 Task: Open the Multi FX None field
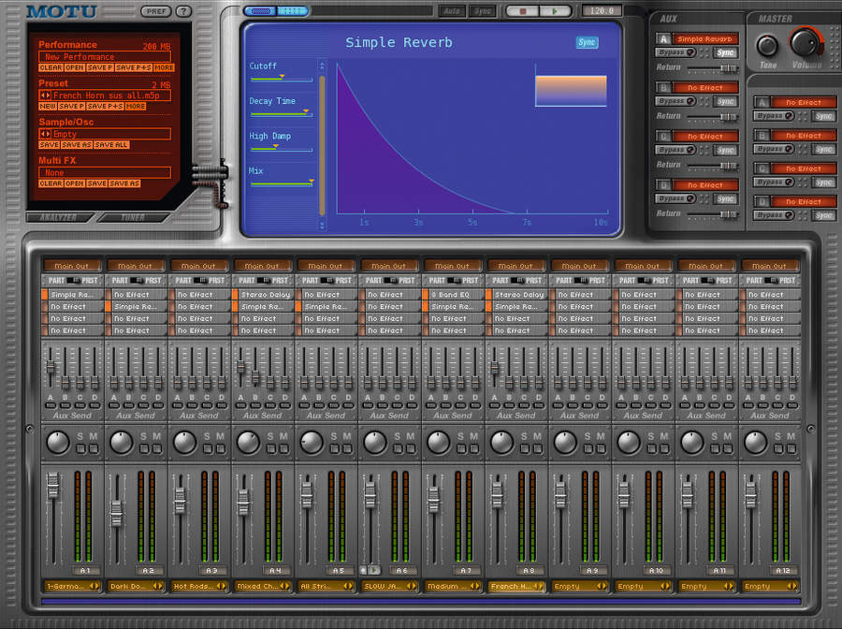pos(105,172)
